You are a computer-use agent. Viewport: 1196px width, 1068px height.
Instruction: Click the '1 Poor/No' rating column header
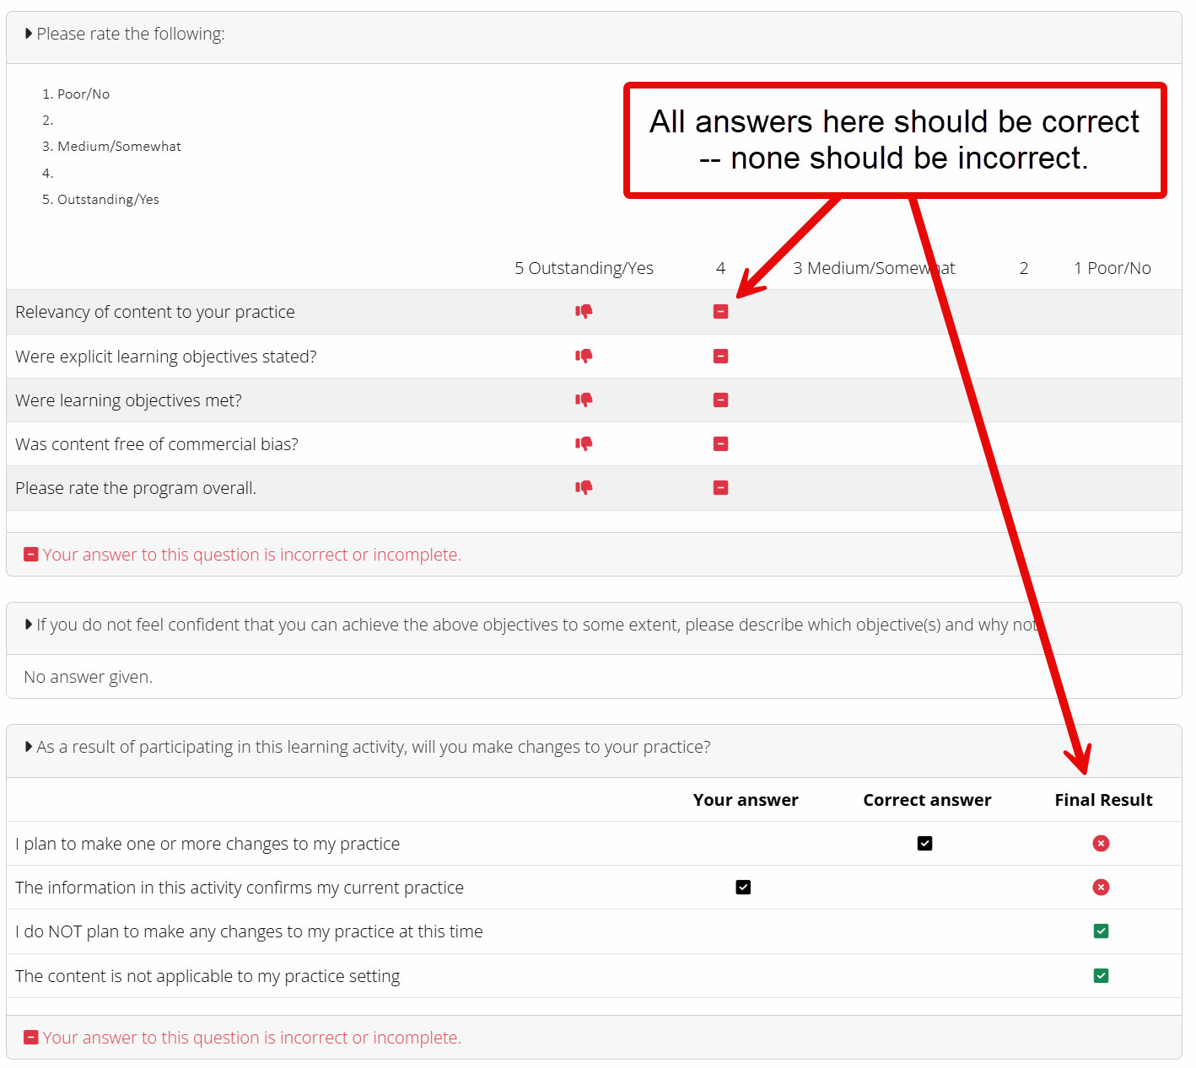1111,268
